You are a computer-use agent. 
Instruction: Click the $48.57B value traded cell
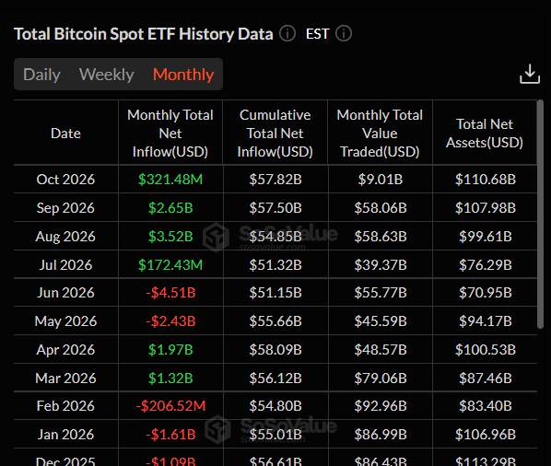381,350
